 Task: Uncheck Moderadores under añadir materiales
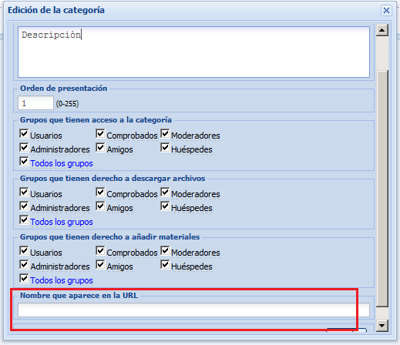165,250
